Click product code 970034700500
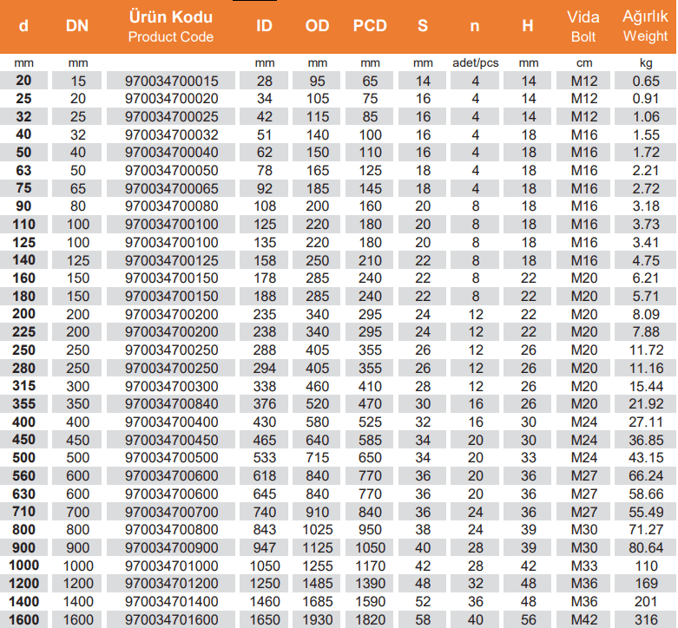Image resolution: width=678 pixels, height=628 pixels. [171, 457]
